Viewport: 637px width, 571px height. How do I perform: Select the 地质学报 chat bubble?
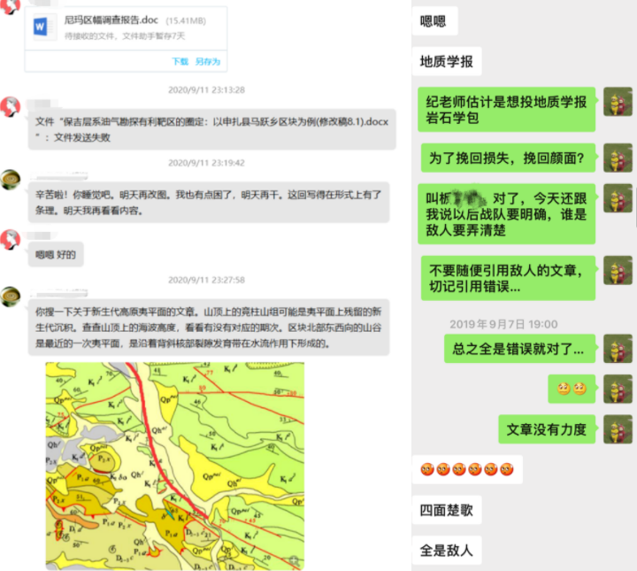[x=447, y=61]
